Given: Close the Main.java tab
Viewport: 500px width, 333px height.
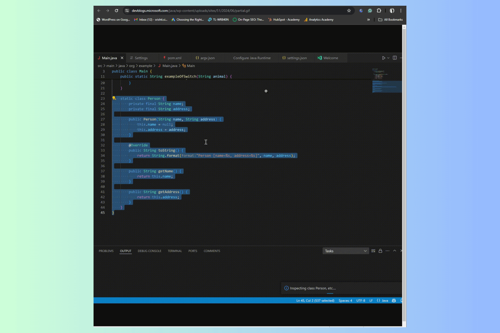Looking at the screenshot, I should tap(122, 58).
